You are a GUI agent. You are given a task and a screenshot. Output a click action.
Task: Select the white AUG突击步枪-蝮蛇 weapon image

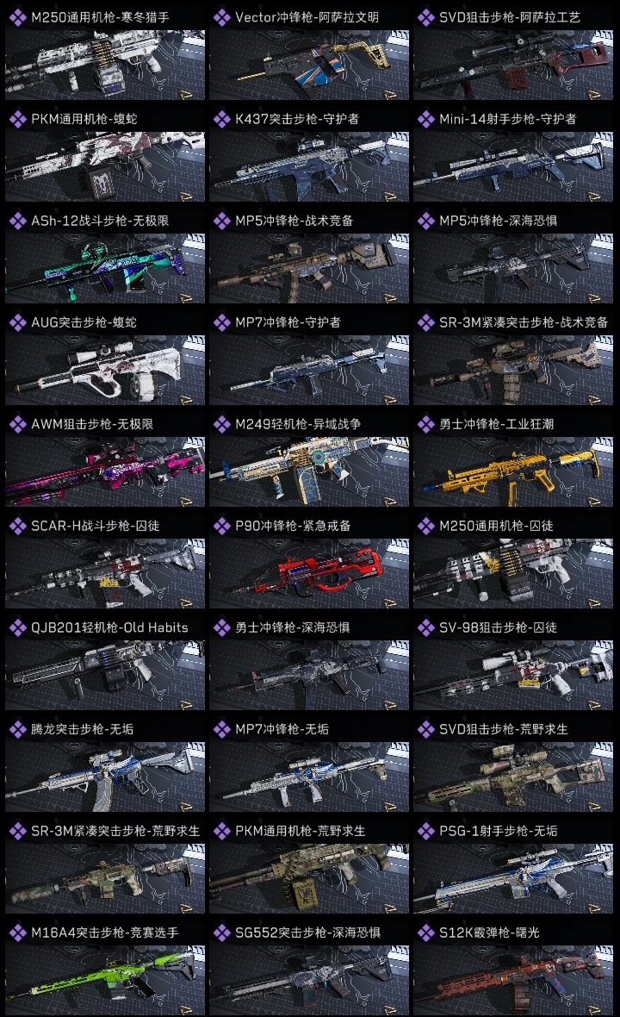(x=105, y=370)
